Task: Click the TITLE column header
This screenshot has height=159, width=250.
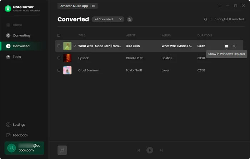Action: coord(82,35)
